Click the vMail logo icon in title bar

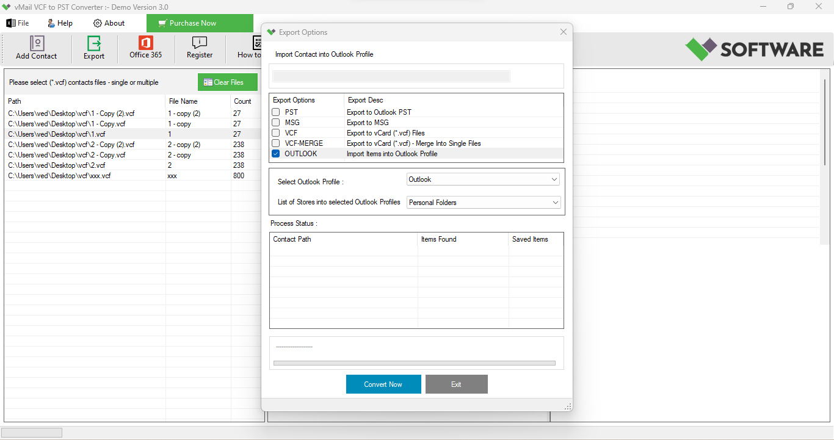coord(7,7)
